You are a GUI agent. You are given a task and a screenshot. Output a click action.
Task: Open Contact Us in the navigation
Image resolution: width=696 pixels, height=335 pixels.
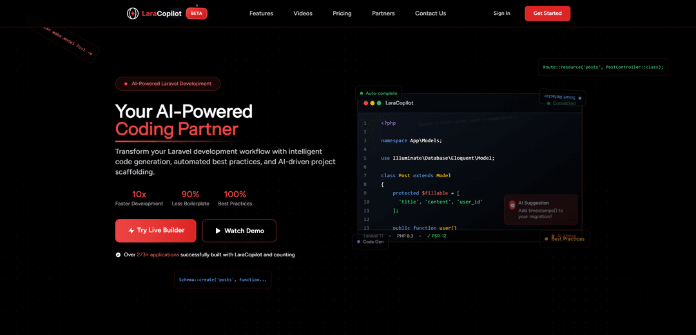point(430,14)
